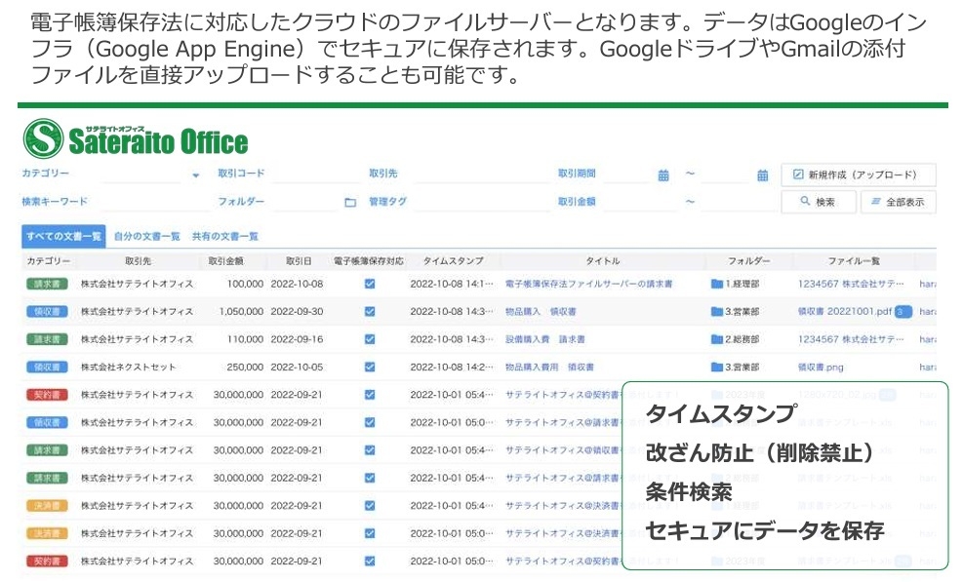Image resolution: width=963 pixels, height=582 pixels.
Task: Sort by the 取引金額 column header
Action: coord(225,261)
